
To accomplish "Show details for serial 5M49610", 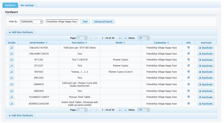I will (x=12, y=84).
